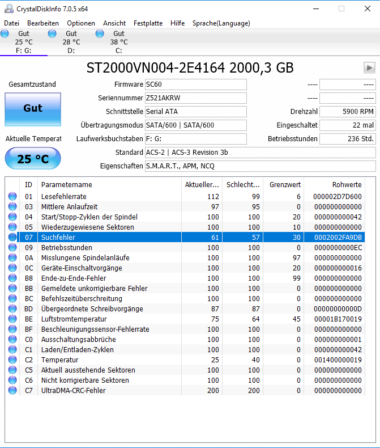This screenshot has height=448, width=380.
Task: Open the Hilfe menu
Action: 177,23
